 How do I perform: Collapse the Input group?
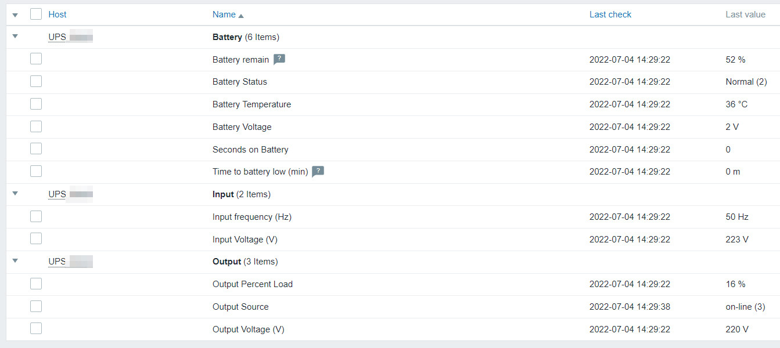(15, 194)
